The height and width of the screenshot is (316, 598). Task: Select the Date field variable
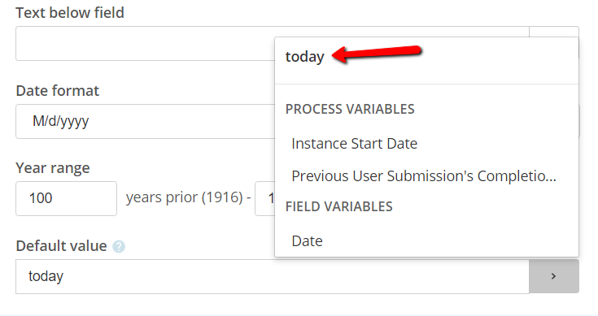307,241
